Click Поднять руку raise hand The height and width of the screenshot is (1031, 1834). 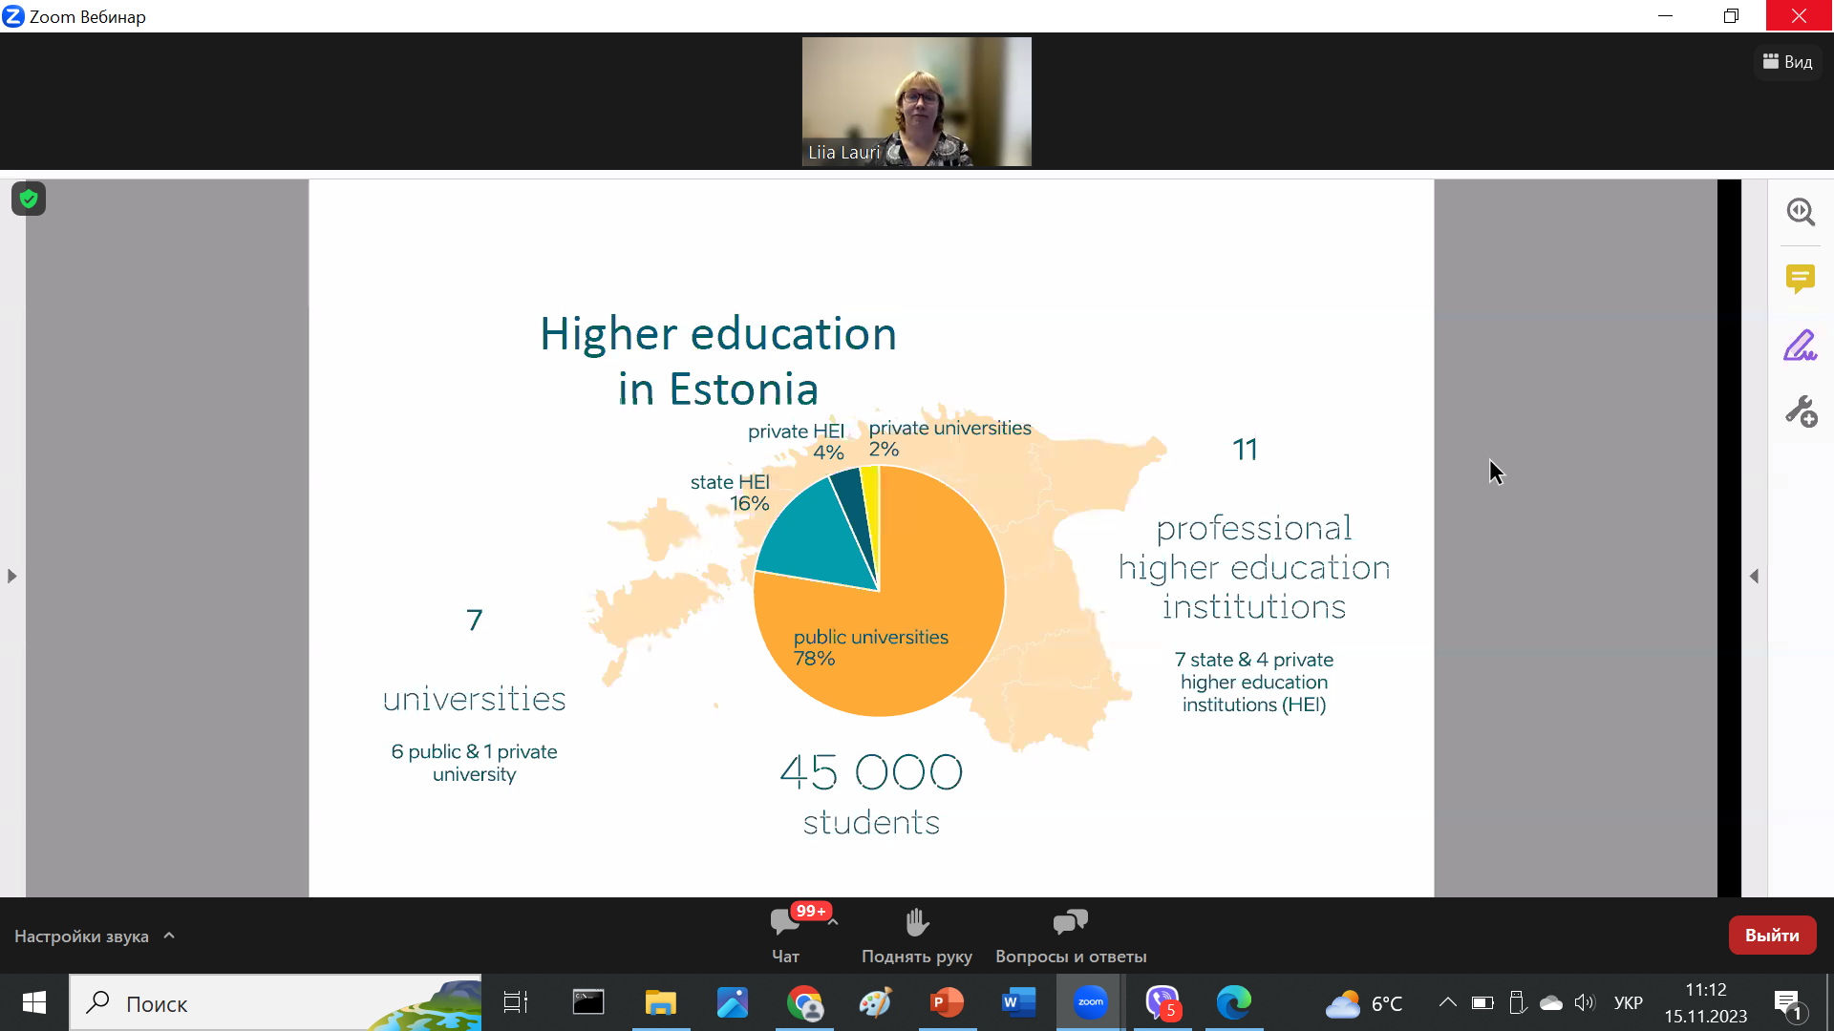click(916, 934)
